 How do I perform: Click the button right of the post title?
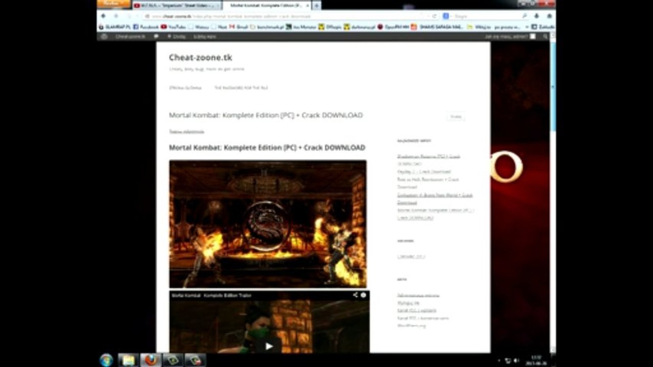coord(456,117)
